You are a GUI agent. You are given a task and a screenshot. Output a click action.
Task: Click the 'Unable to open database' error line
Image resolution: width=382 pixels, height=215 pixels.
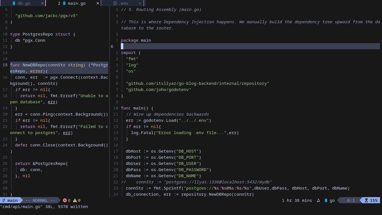click(x=59, y=99)
